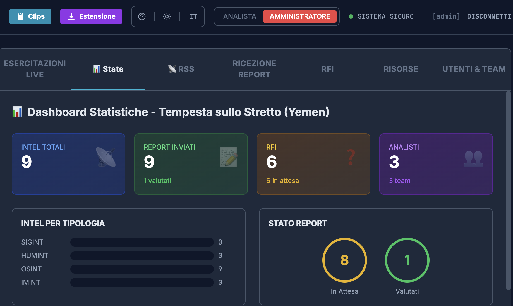Click the red question mark RFI icon
Screen dimensions: 513x306
coord(351,157)
